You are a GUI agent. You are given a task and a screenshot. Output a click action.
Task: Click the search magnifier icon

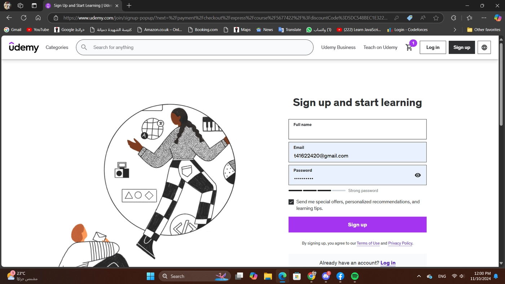84,47
